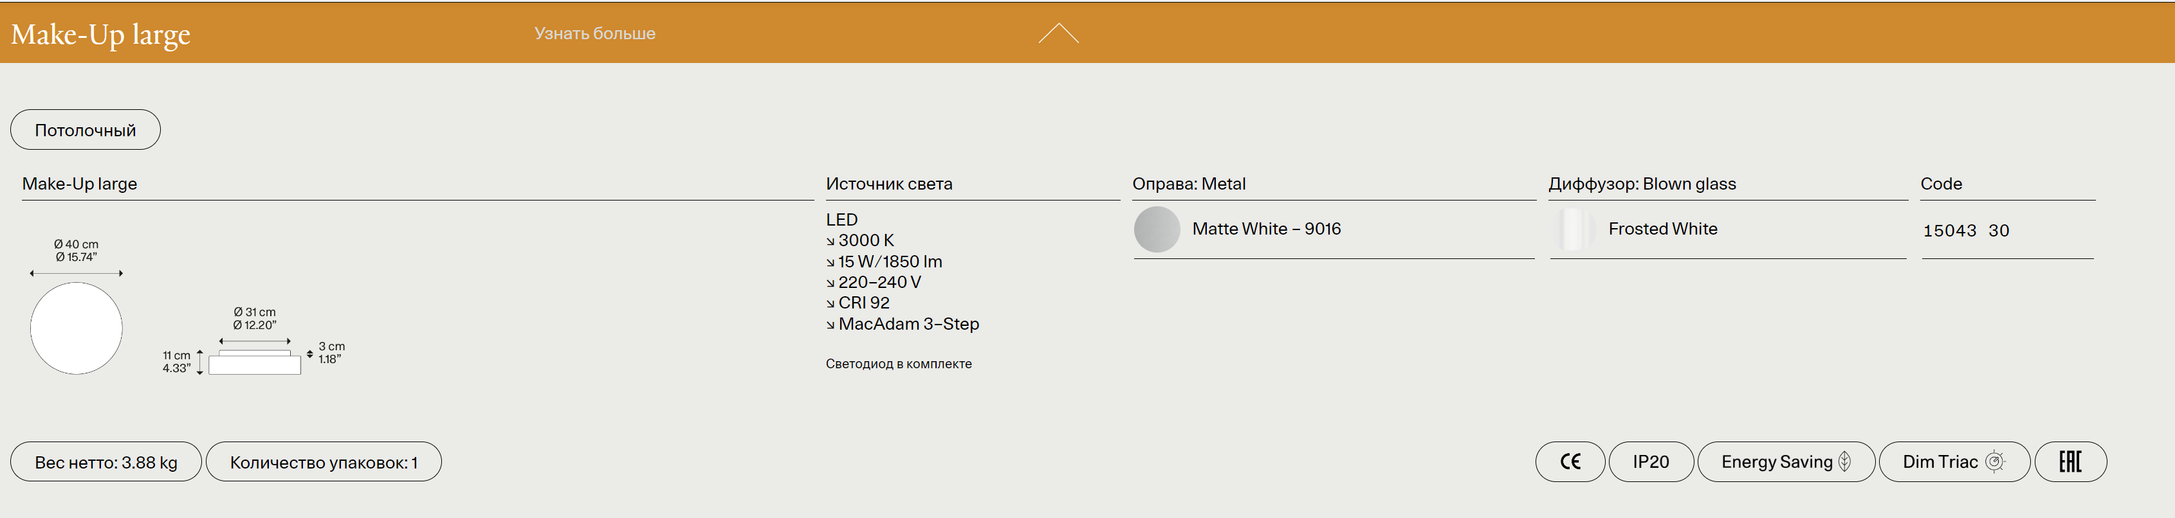
Task: Collapse the Make-Up large section chevron
Action: pyautogui.click(x=1058, y=34)
